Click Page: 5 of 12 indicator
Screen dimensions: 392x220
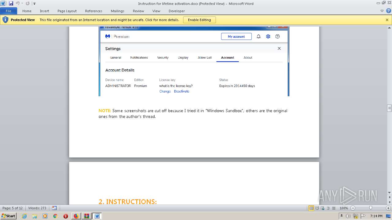coord(13,208)
